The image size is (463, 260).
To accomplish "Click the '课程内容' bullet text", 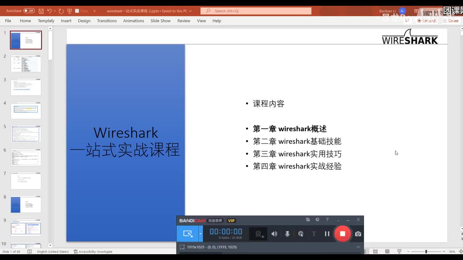I will pyautogui.click(x=269, y=104).
